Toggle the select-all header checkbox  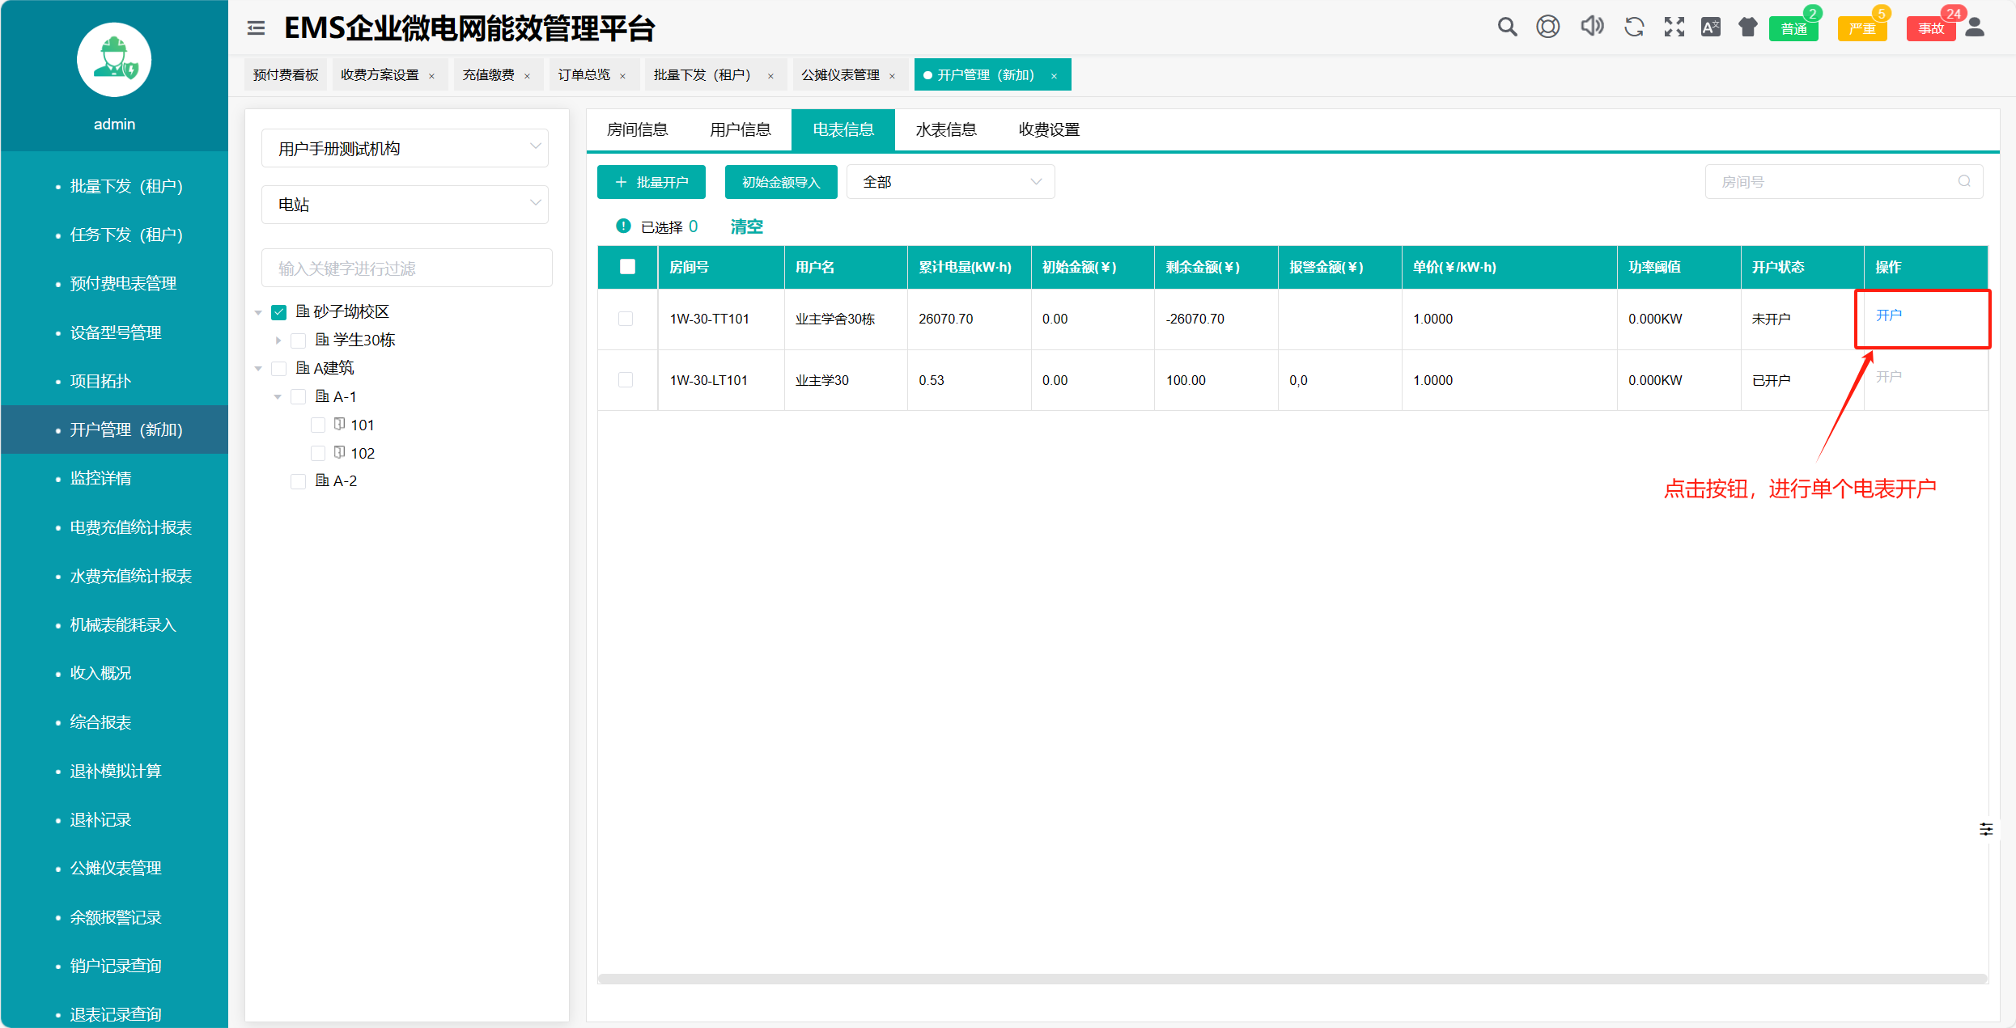point(627,267)
